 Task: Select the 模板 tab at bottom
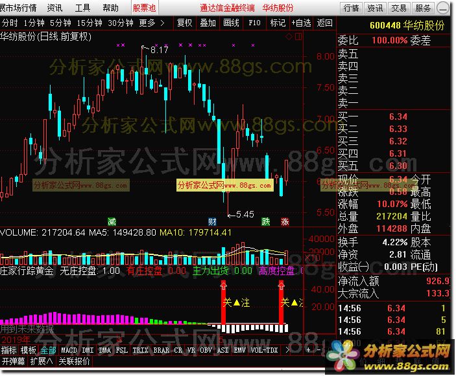tap(29, 350)
